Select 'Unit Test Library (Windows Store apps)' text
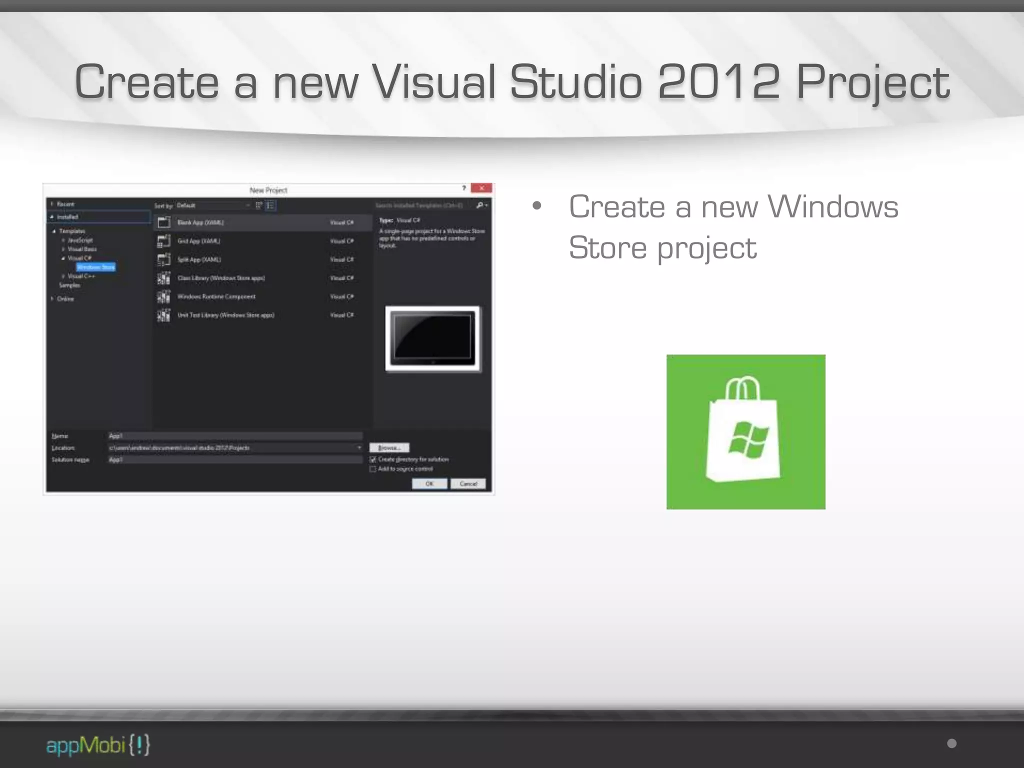This screenshot has height=768, width=1024. point(226,315)
